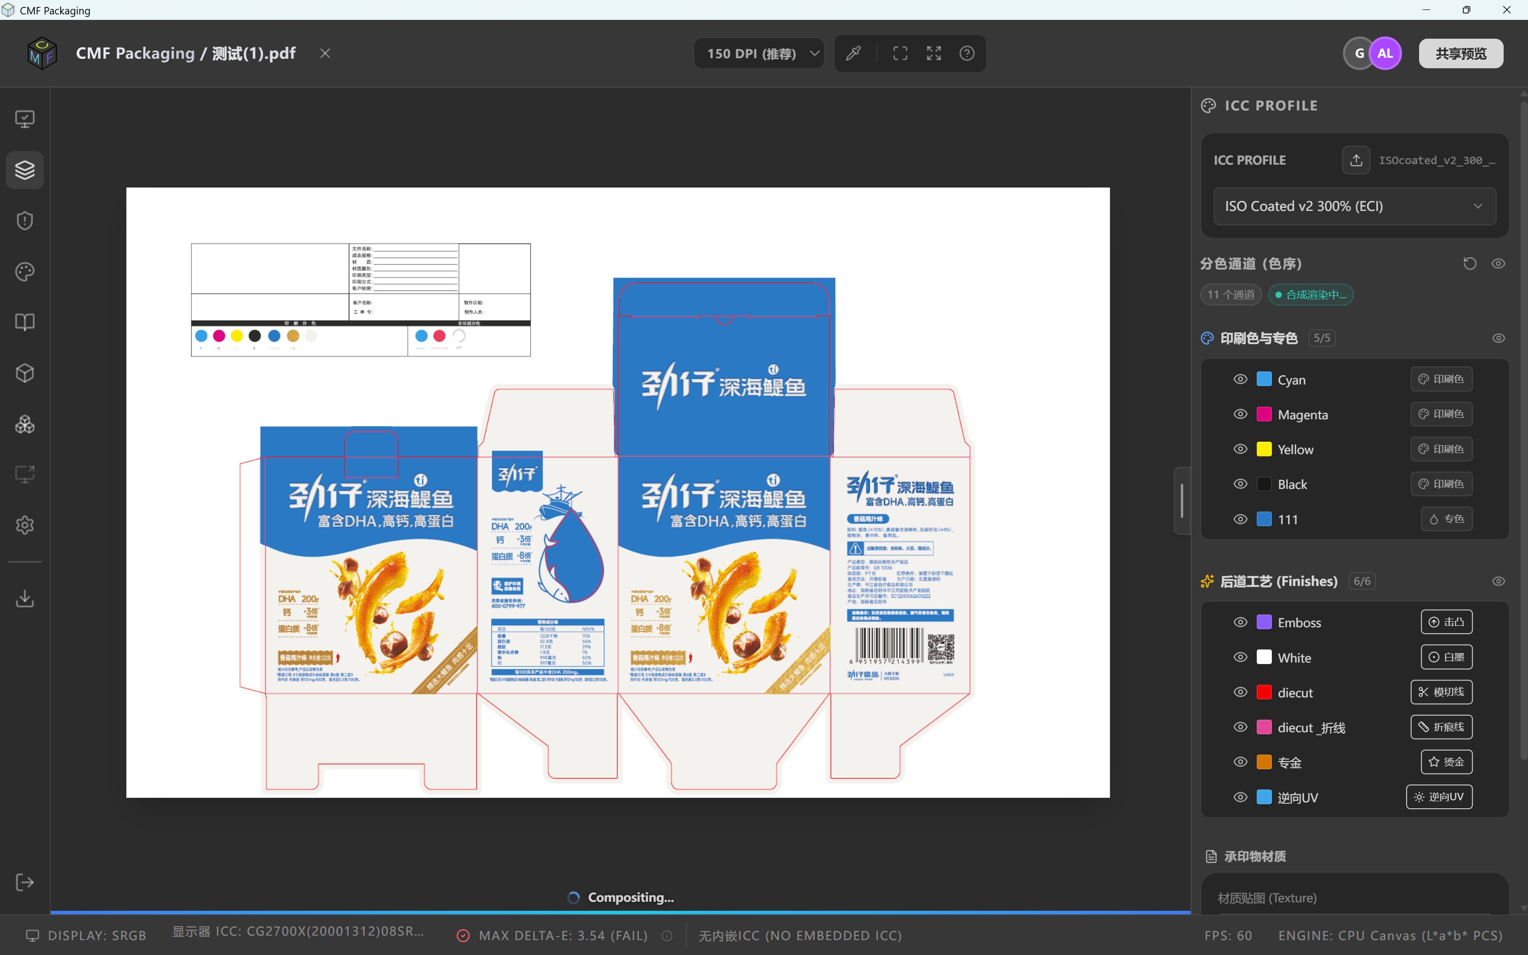Click the fit-to-frame toolbar icon

900,53
